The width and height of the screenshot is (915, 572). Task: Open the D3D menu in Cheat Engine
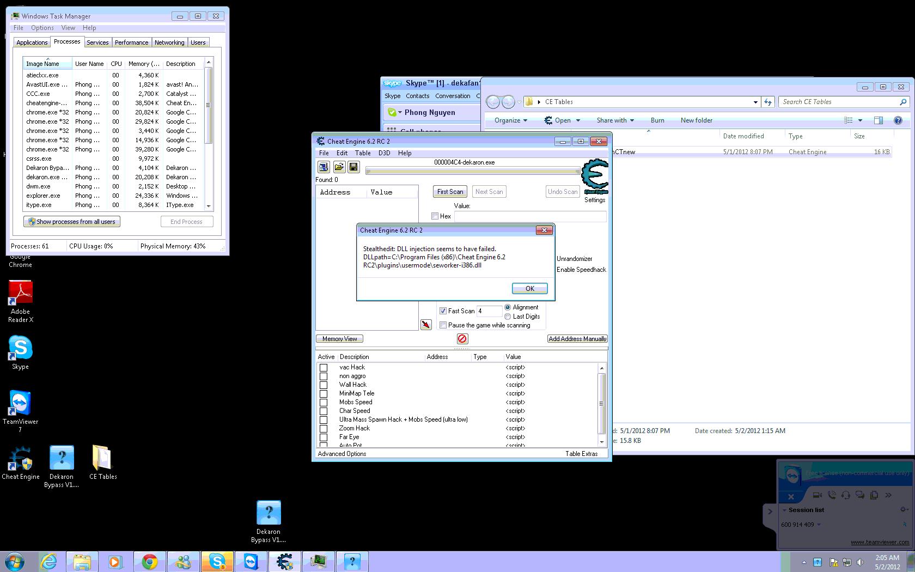pyautogui.click(x=384, y=153)
